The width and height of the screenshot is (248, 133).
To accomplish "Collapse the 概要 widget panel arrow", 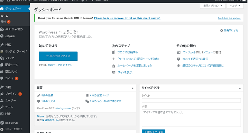I will 132,88.
